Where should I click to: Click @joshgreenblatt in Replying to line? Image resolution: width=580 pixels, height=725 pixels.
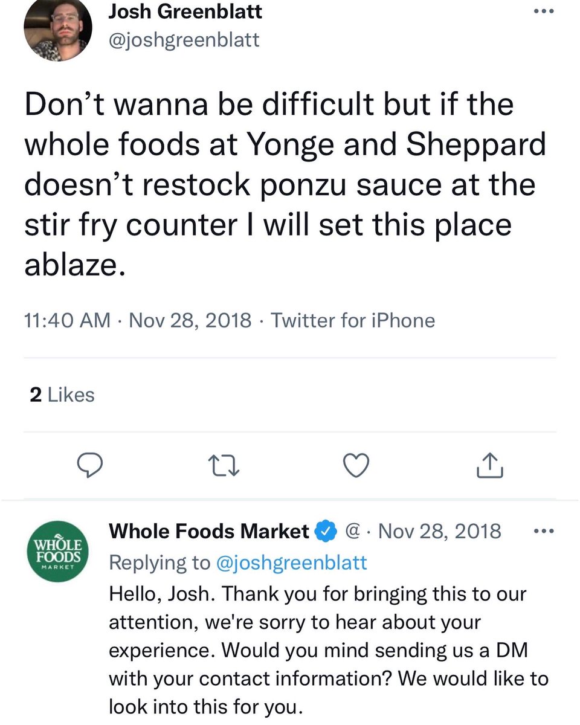[x=291, y=562]
